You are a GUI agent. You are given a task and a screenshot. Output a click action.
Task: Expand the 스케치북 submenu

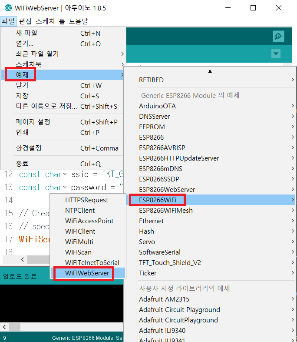tap(63, 64)
